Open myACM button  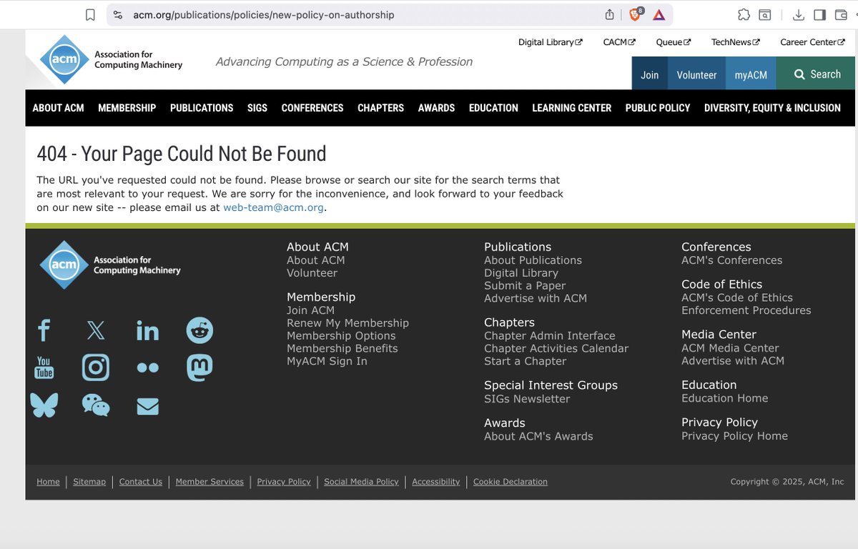pyautogui.click(x=751, y=74)
